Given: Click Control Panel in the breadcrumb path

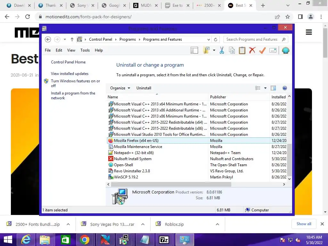Looking at the screenshot, I should coord(100,39).
